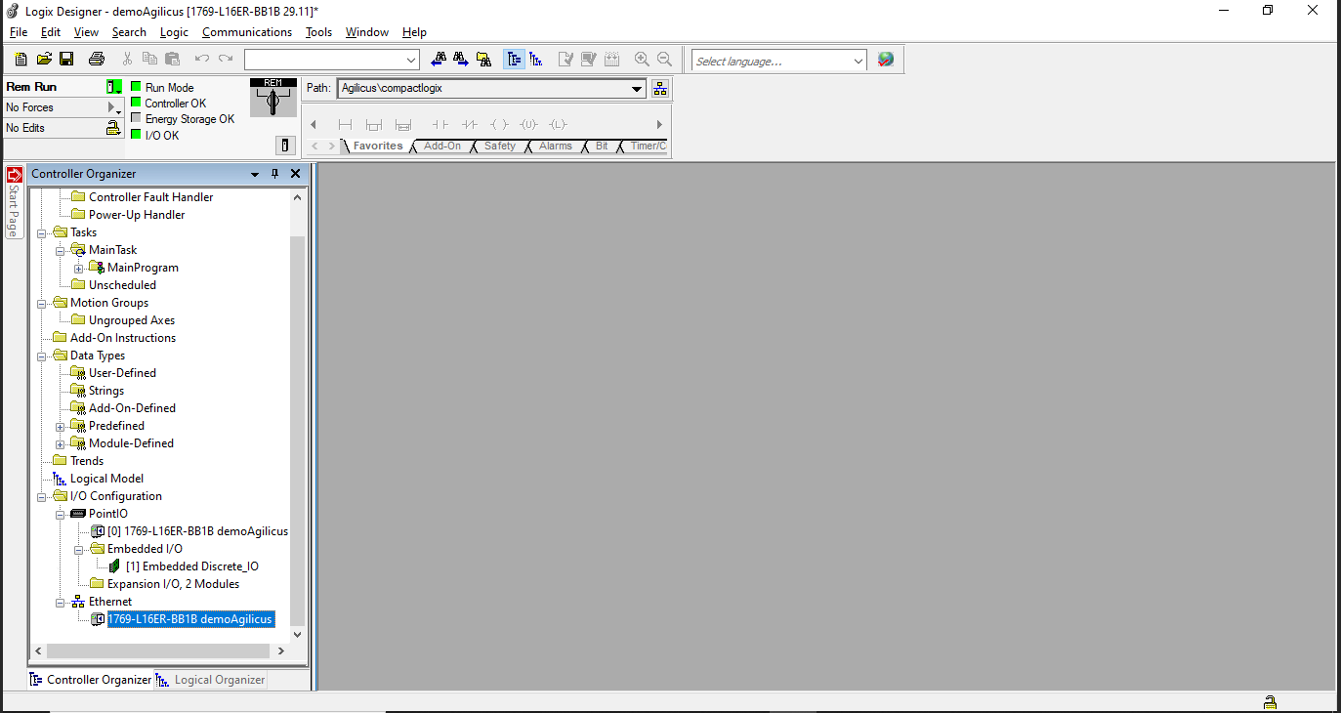Toggle the Controller Organizer view icon
The height and width of the screenshot is (713, 1341).
pyautogui.click(x=515, y=59)
